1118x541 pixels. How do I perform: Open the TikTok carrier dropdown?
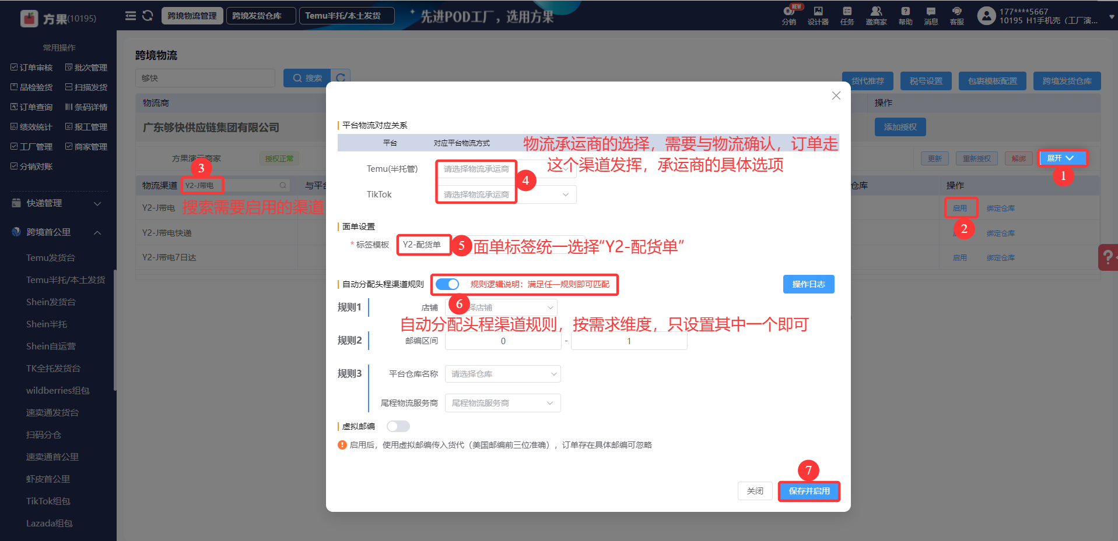pos(506,195)
